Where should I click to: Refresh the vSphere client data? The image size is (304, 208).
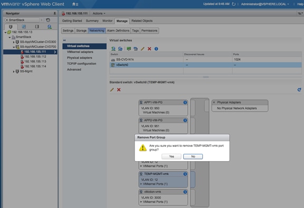pos(234,4)
